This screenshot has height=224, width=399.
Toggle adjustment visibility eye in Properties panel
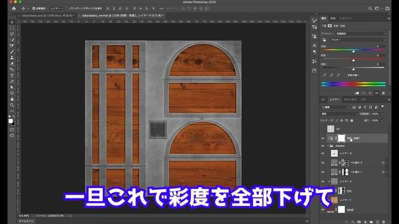click(377, 93)
